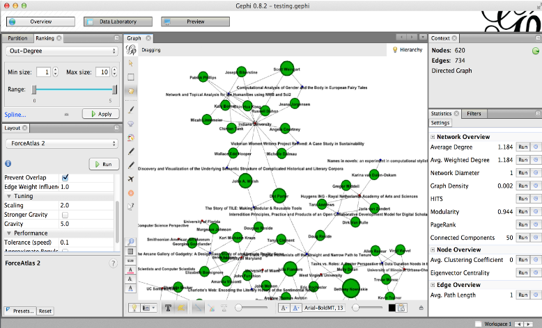Screen dimensions: 542x328
Task: Click the layout Run button
Action: click(104, 164)
